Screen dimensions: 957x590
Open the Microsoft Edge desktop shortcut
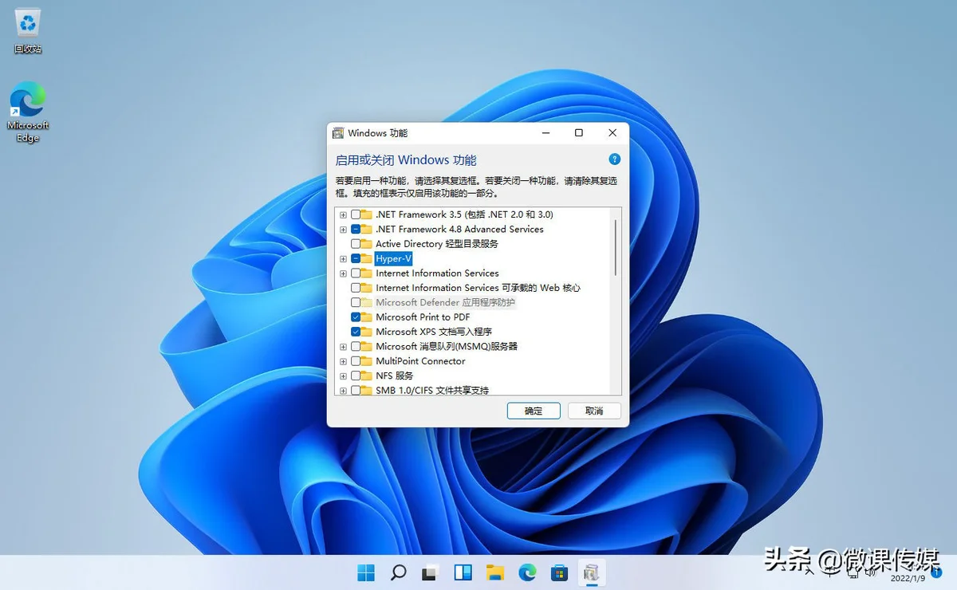[x=28, y=112]
